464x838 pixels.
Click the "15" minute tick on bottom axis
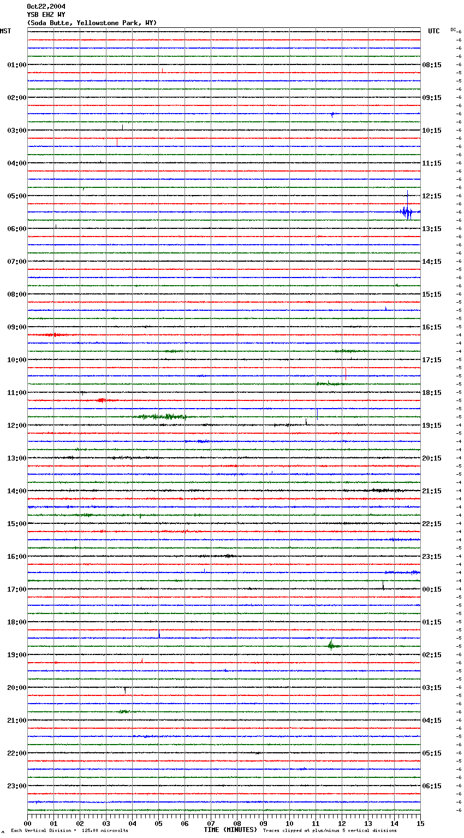(420, 823)
